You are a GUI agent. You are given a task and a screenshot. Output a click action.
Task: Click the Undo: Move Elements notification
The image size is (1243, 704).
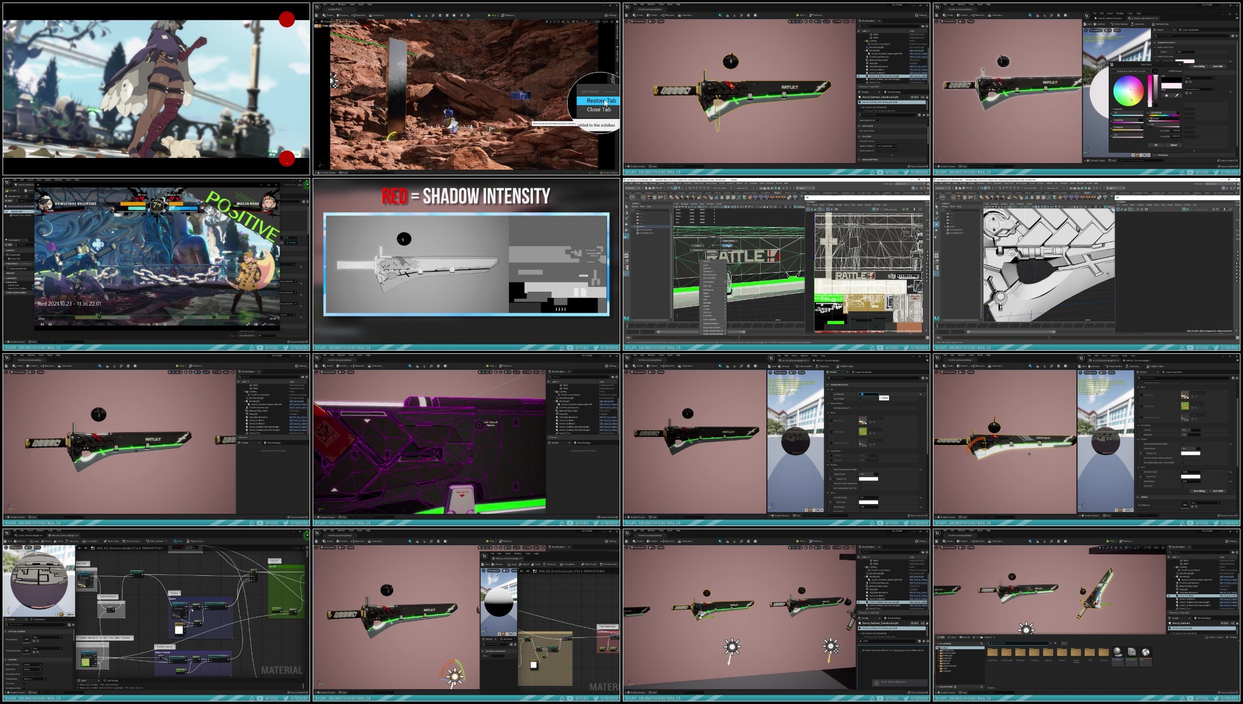(900, 682)
